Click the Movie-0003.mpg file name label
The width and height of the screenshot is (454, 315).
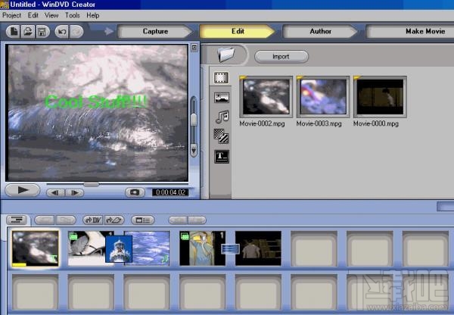pyautogui.click(x=319, y=123)
